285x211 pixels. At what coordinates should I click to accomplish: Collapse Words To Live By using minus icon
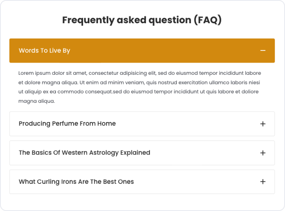[x=263, y=51]
